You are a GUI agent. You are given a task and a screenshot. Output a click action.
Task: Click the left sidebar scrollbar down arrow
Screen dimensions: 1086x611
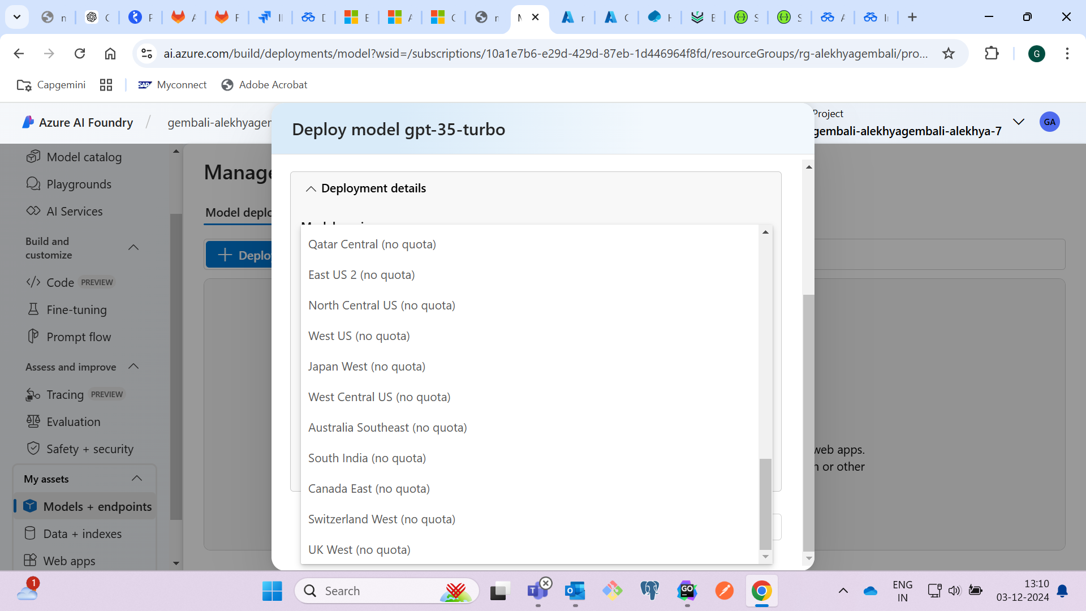[176, 563]
